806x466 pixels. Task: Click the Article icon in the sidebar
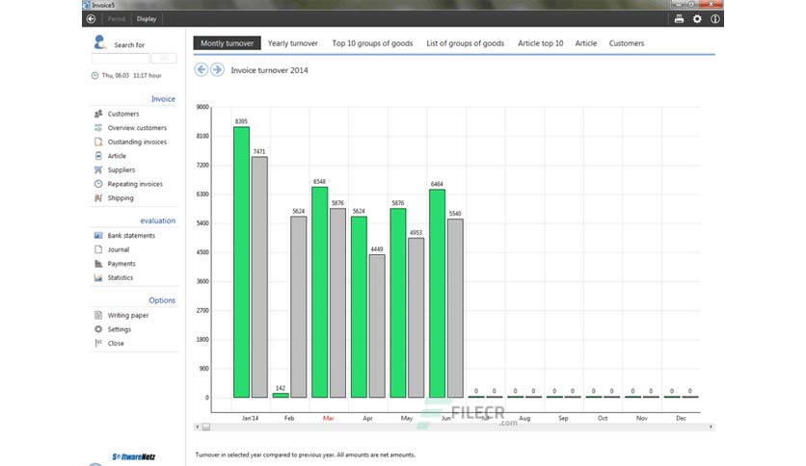tap(98, 156)
